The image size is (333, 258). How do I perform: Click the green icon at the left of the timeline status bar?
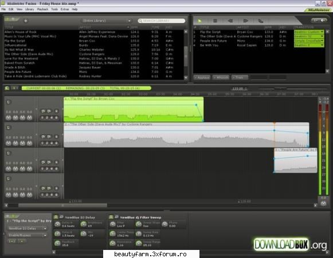[7, 88]
